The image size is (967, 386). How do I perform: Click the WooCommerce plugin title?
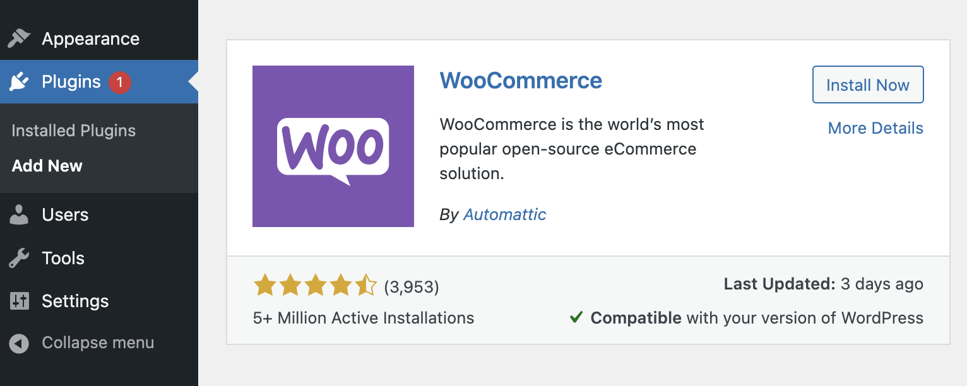521,80
